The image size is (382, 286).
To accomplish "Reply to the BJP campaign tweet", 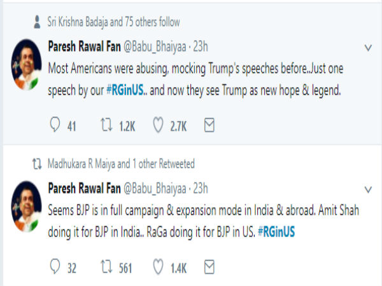I will point(55,267).
